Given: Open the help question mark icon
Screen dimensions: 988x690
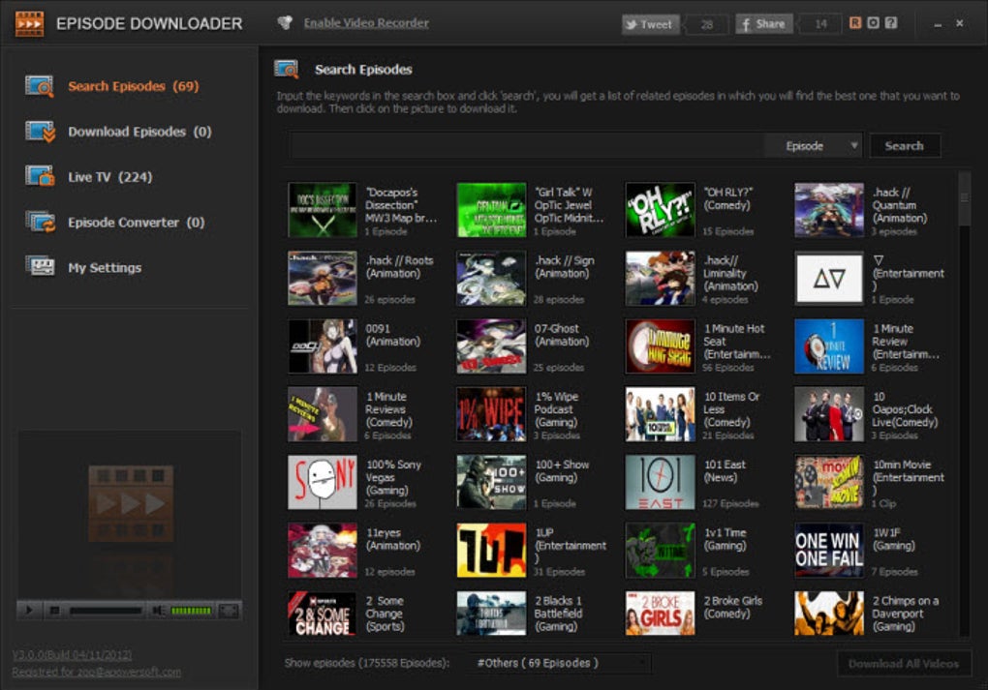Looking at the screenshot, I should (890, 23).
